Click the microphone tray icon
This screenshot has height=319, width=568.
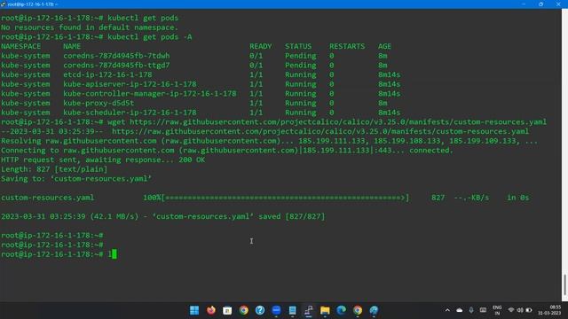pos(471,310)
